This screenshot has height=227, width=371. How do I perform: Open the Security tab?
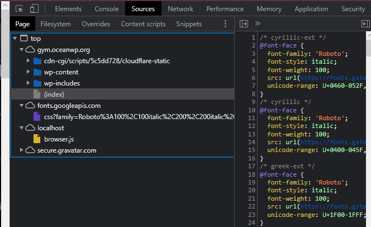click(353, 9)
